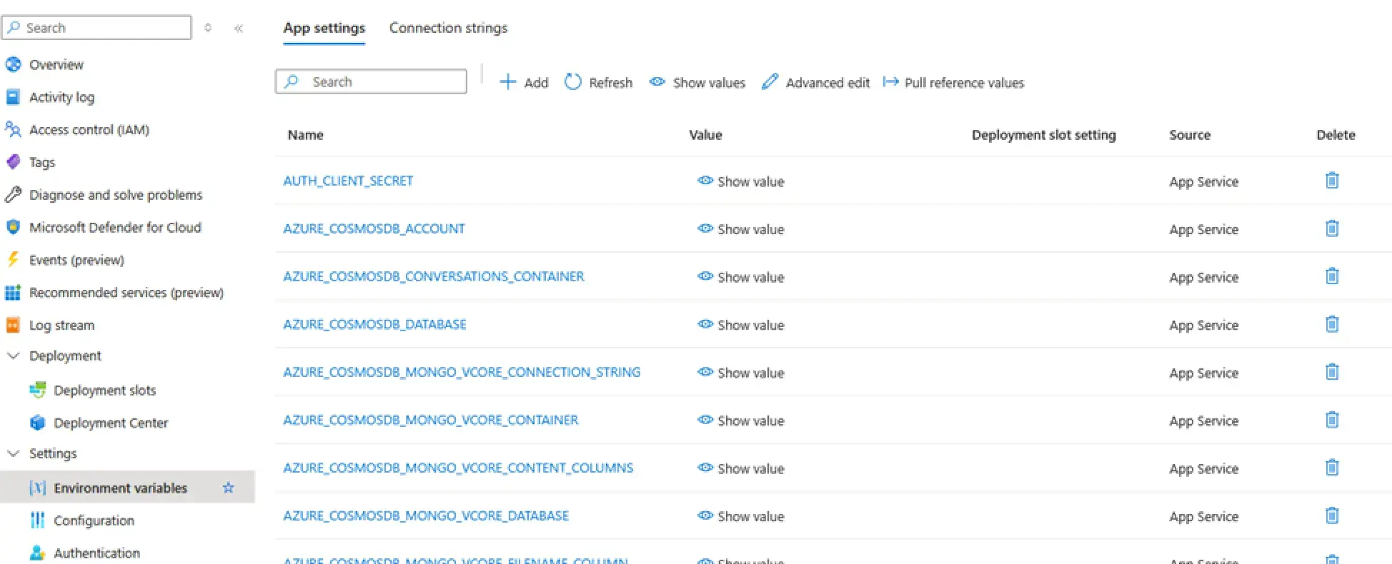This screenshot has width=1392, height=564.
Task: Open Deployment Center
Action: click(111, 423)
